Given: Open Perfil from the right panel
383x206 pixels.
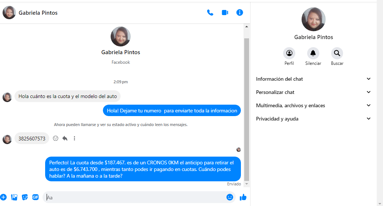Looking at the screenshot, I should 289,53.
